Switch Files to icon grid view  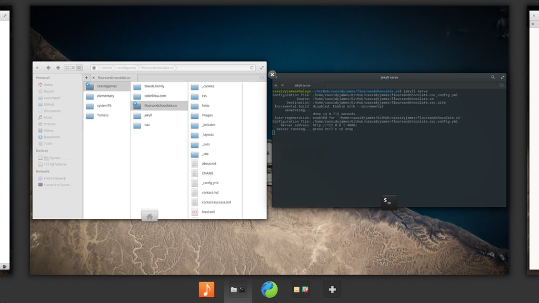coord(67,68)
